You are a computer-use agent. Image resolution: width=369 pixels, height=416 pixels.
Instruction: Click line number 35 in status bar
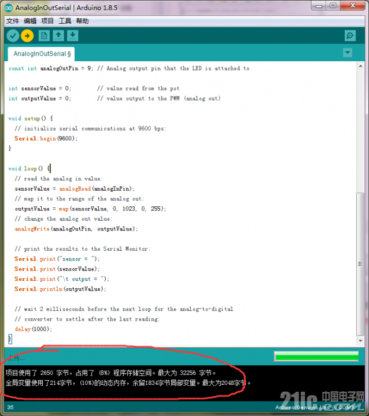click(10, 407)
